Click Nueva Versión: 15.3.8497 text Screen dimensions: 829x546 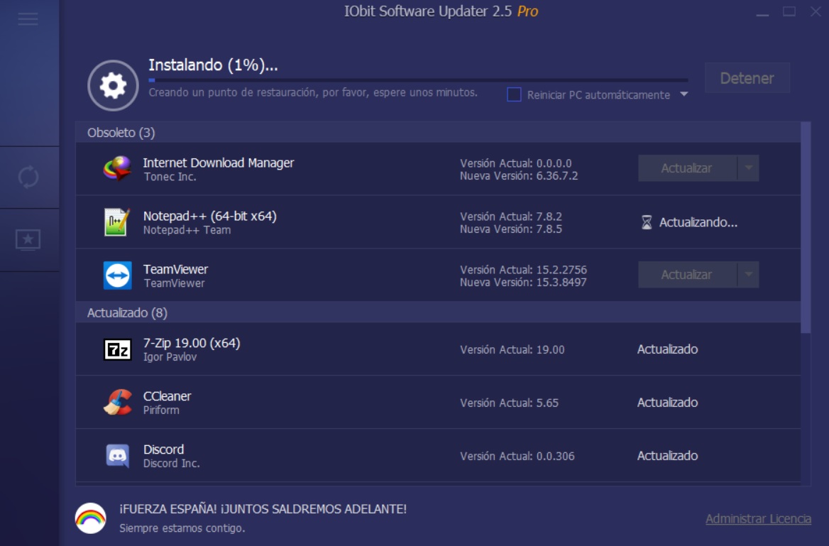(523, 283)
